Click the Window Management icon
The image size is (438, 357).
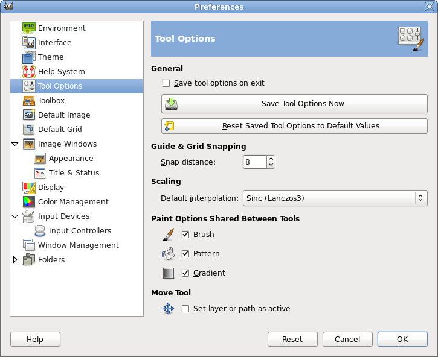tap(29, 245)
